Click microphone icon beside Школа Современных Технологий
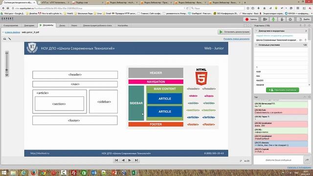Image resolution: width=313 pixels, height=176 pixels. (305, 40)
